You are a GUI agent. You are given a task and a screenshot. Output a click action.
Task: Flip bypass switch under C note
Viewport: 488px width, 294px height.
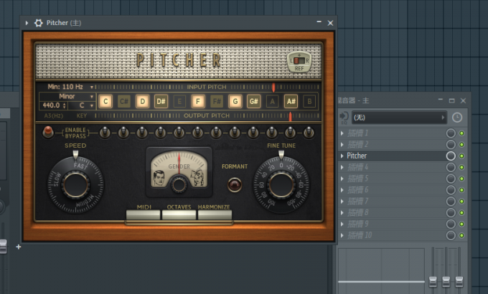point(105,133)
